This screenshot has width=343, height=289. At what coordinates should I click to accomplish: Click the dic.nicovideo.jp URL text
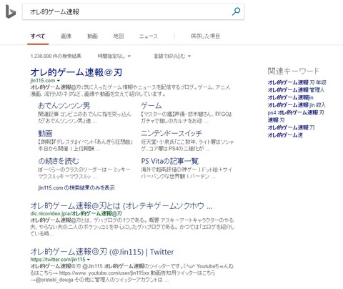[x=76, y=213]
